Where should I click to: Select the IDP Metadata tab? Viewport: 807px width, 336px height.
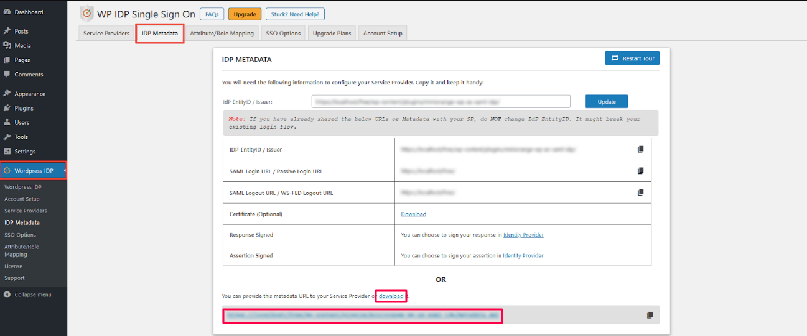pyautogui.click(x=160, y=34)
